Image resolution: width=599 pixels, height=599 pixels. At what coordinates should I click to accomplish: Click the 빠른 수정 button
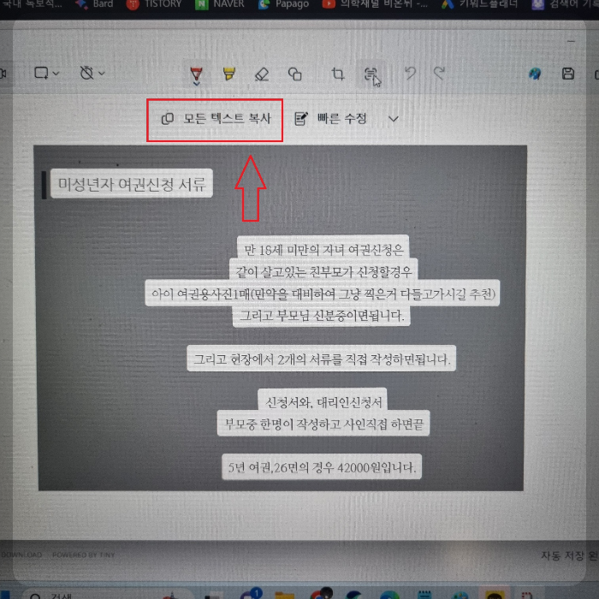tap(331, 119)
